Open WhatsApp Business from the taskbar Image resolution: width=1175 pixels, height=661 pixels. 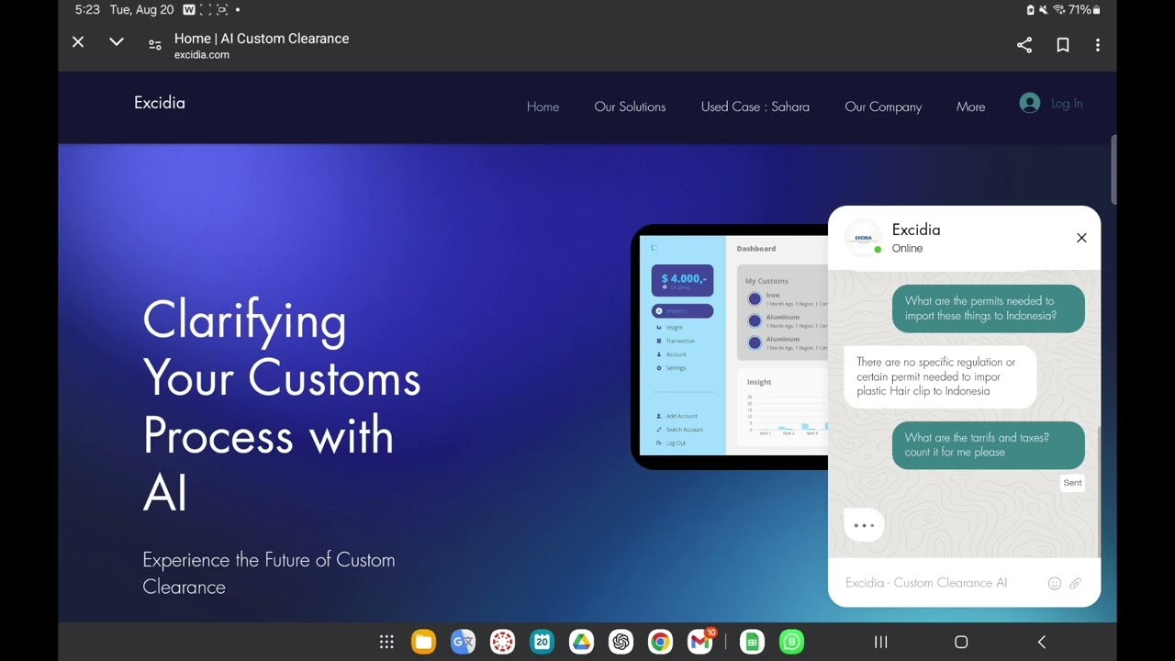(x=791, y=643)
